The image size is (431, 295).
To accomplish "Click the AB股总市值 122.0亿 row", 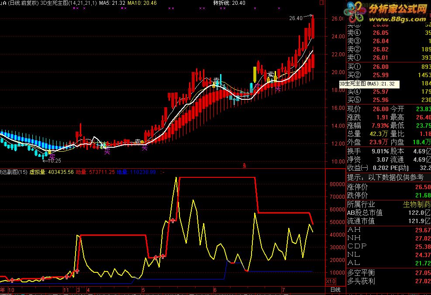I will (x=388, y=213).
